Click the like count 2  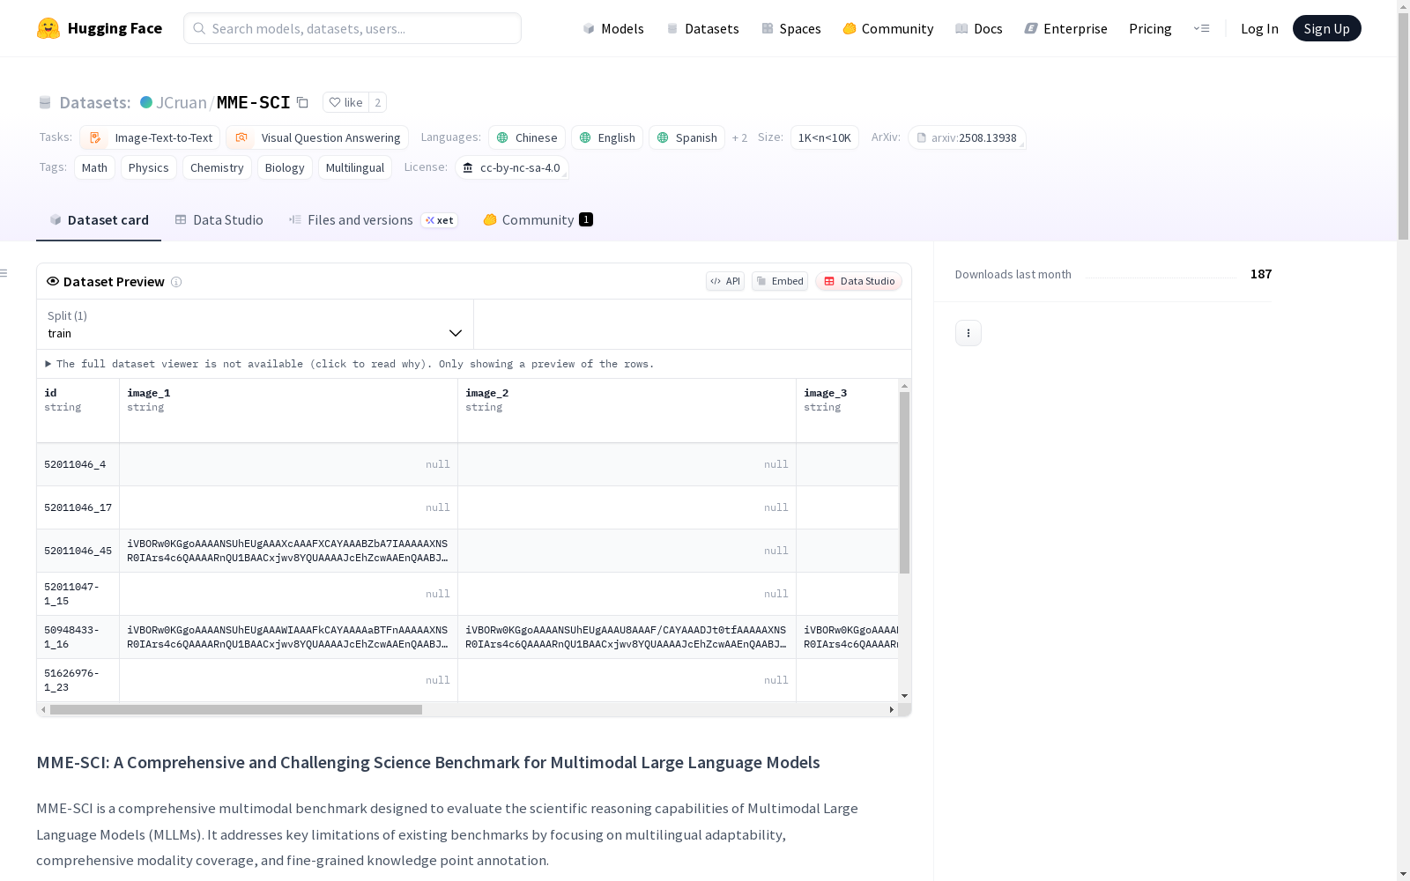(x=377, y=102)
